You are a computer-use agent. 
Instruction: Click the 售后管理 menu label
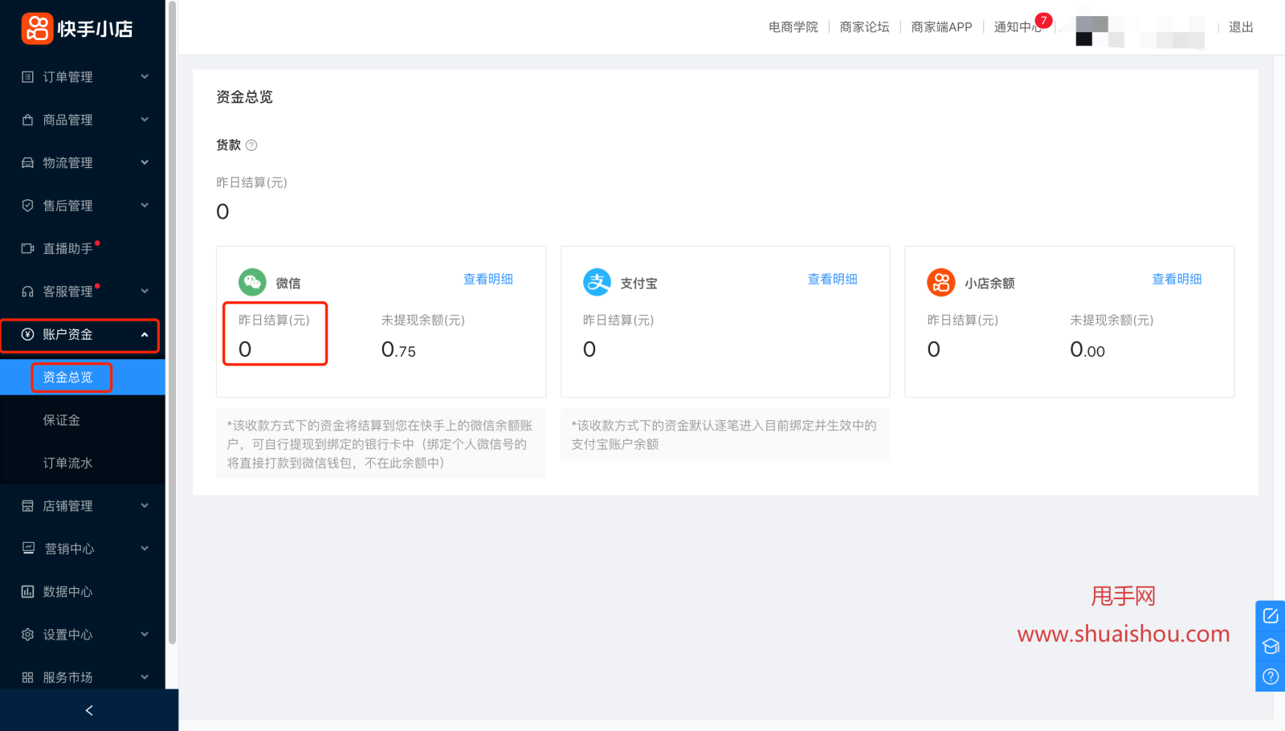pos(68,206)
